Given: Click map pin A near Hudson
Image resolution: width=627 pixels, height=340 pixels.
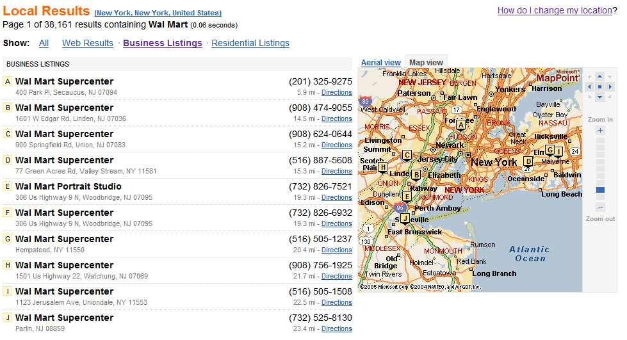Looking at the screenshot, I should pyautogui.click(x=460, y=125).
